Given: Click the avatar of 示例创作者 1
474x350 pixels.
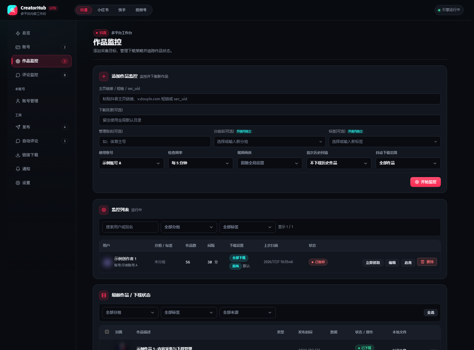Looking at the screenshot, I should click(x=107, y=262).
